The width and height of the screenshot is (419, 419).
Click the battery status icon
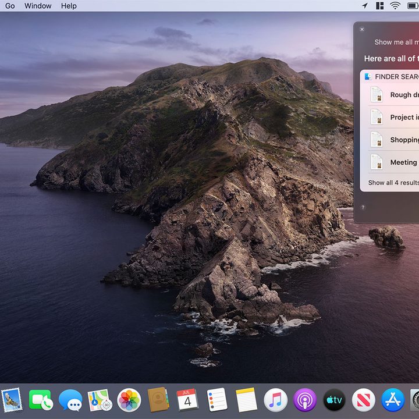click(413, 6)
